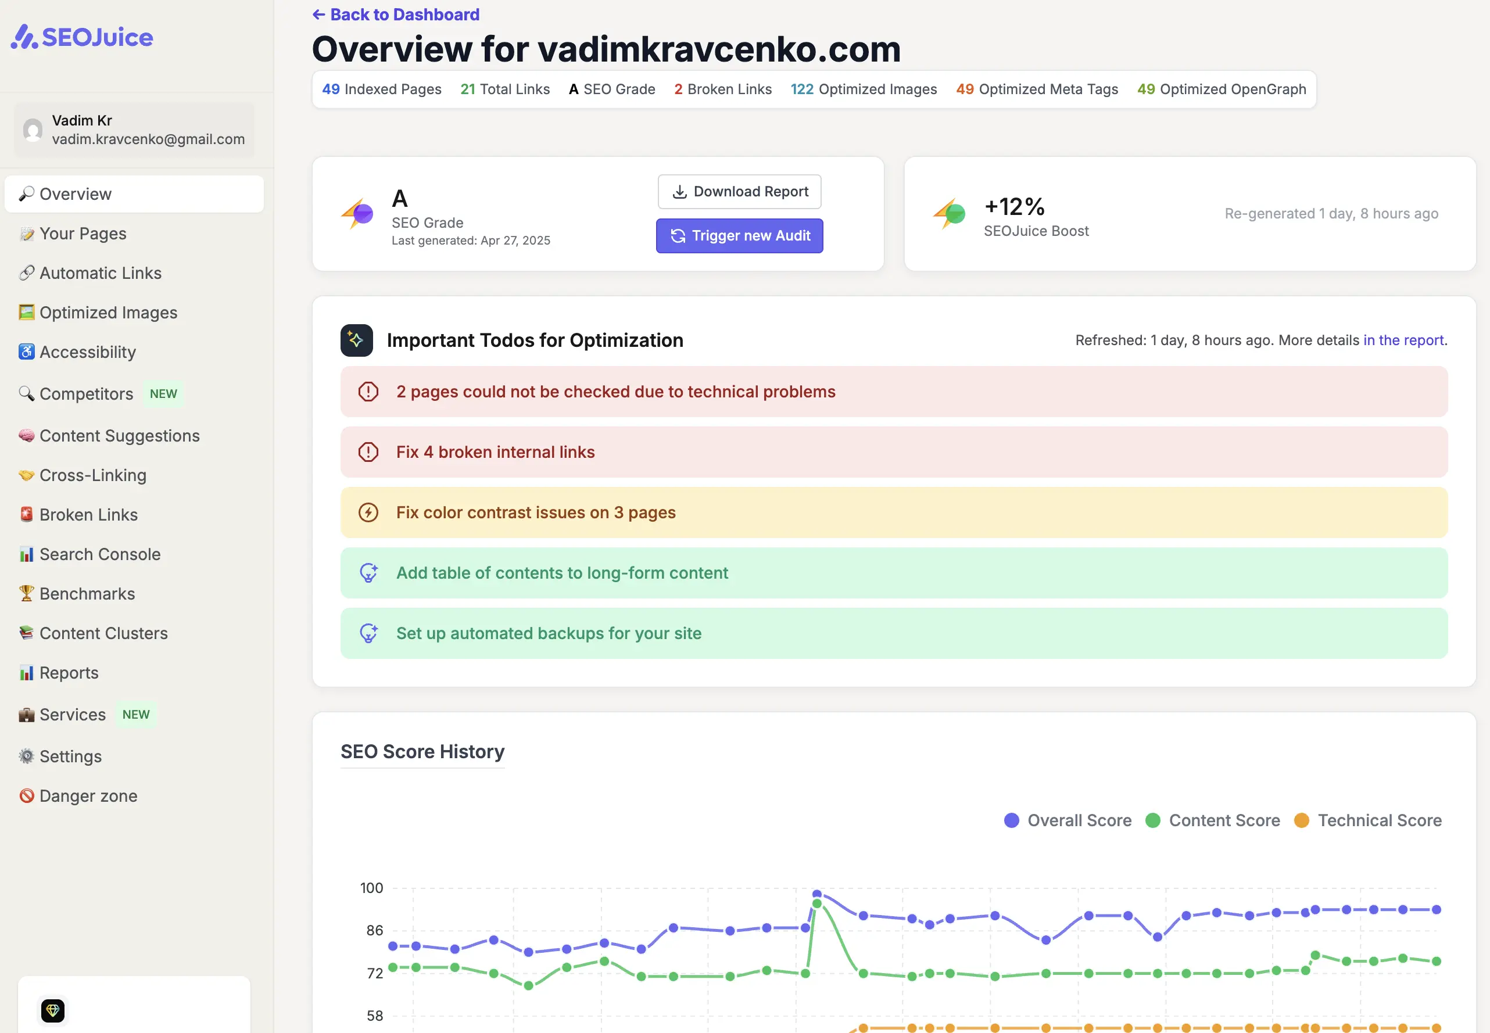Click the pill icon next to Broken Links
The image size is (1490, 1033).
(x=26, y=514)
